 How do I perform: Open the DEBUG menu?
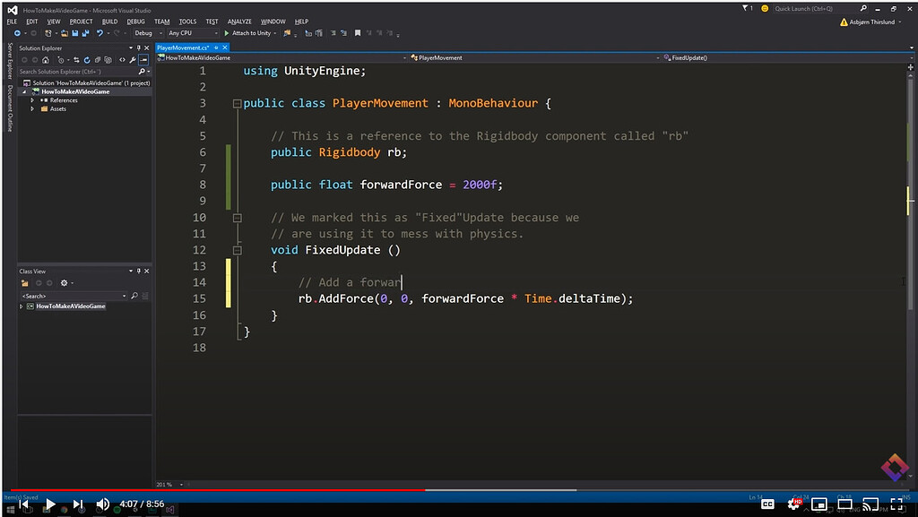pos(135,22)
